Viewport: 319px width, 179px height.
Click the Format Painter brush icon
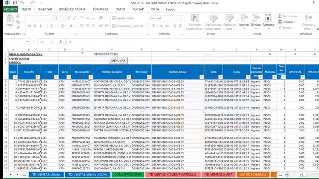[x=18, y=27]
